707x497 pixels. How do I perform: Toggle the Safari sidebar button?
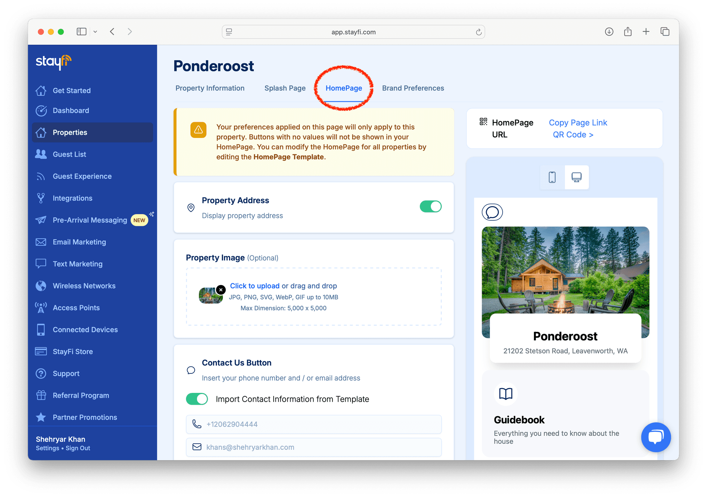(x=81, y=32)
